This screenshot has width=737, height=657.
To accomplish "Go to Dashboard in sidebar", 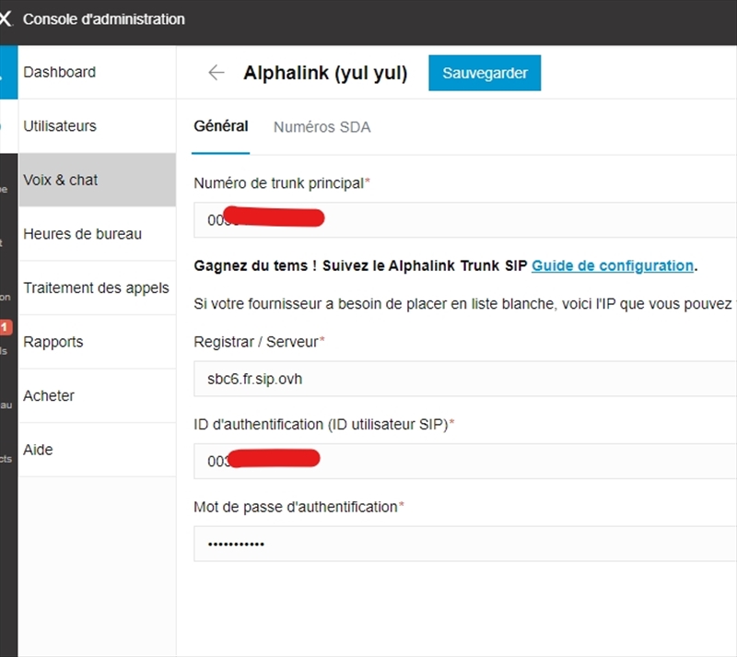I will click(x=60, y=72).
